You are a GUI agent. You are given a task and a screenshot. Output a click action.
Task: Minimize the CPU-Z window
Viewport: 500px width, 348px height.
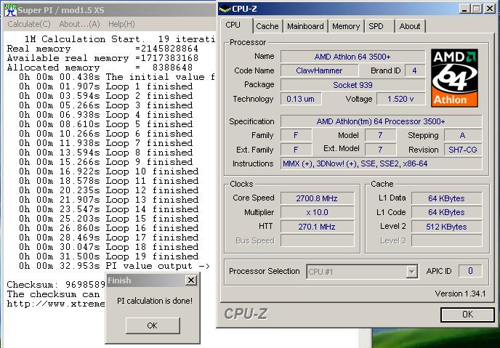pos(464,9)
